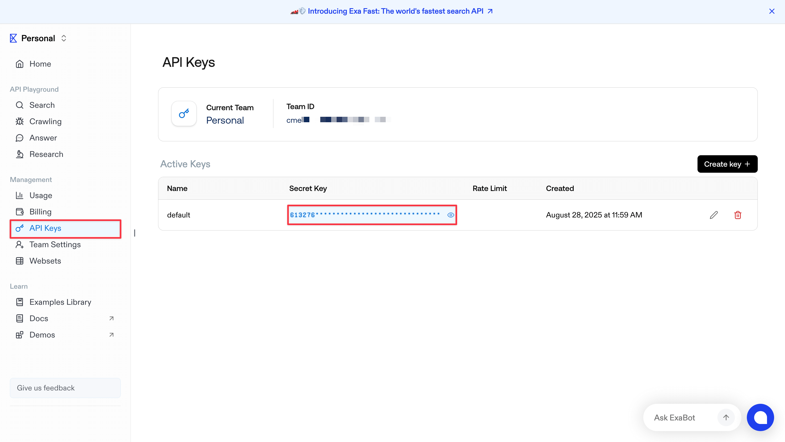This screenshot has width=785, height=442.
Task: Open the Search playground
Action: [x=42, y=105]
